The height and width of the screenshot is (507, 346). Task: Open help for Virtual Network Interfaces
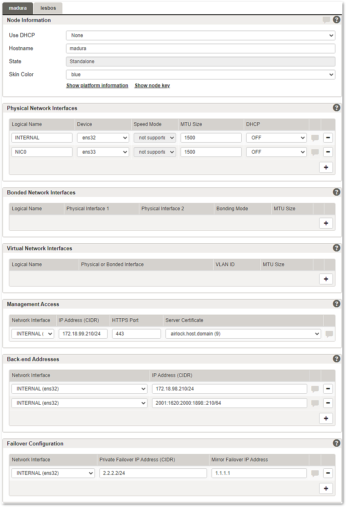click(x=337, y=248)
